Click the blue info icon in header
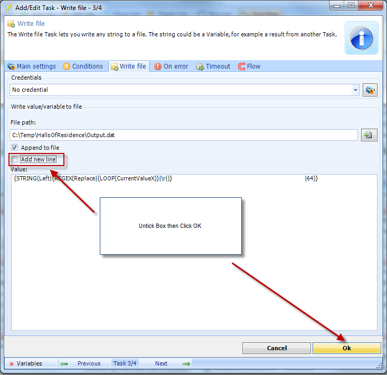387x375 pixels. click(362, 38)
